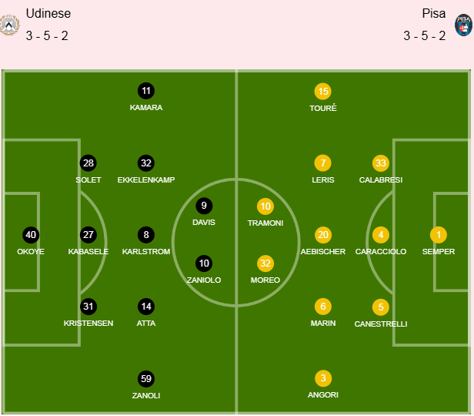Click Zaniolo's number 10 black marker
Image resolution: width=474 pixels, height=416 pixels.
[x=204, y=263]
